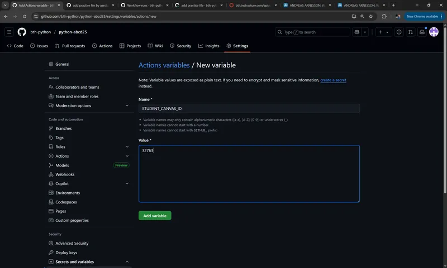
Task: Expand the Rules sidebar section
Action: 127,147
